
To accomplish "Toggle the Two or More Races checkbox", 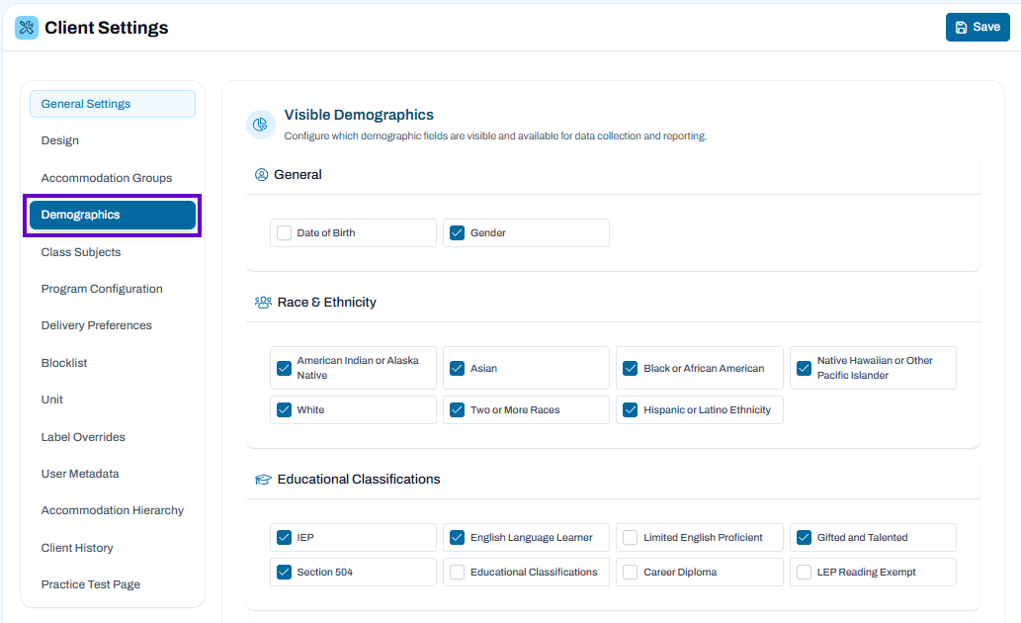I will point(457,410).
